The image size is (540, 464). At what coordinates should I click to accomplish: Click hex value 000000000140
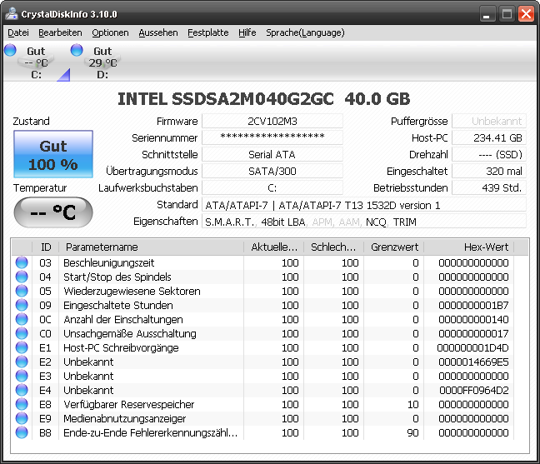(473, 319)
